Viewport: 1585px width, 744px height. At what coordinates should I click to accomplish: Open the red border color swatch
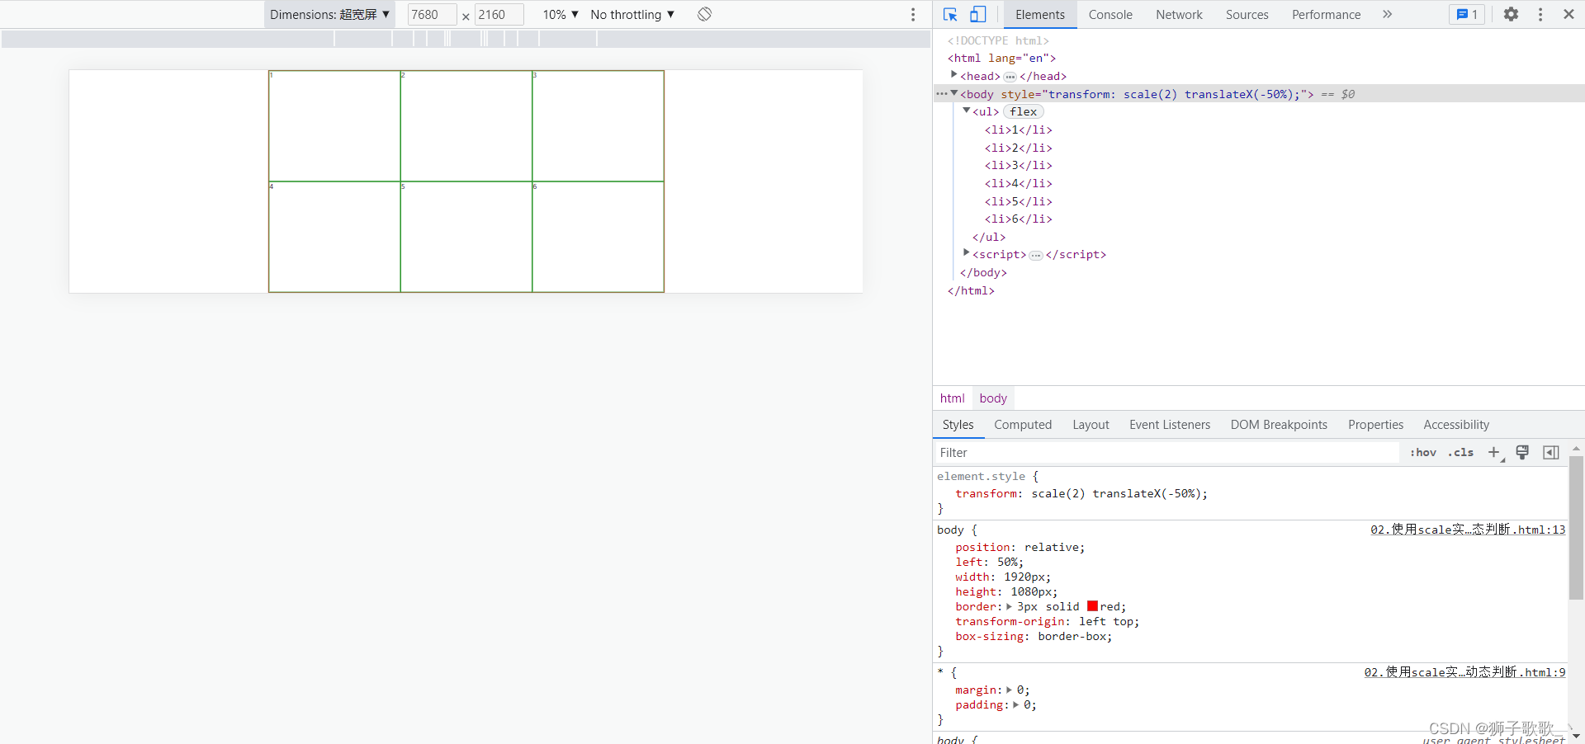coord(1092,606)
